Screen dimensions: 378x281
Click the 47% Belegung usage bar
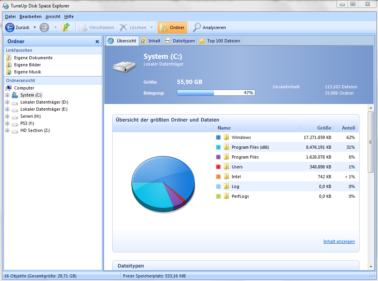[x=216, y=93]
